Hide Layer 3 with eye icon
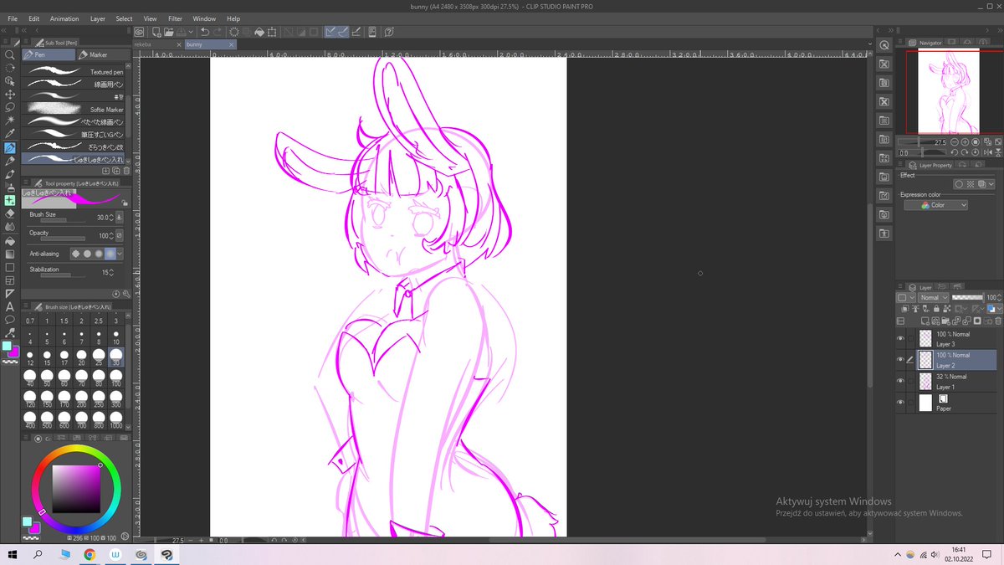The image size is (1004, 565). point(900,338)
